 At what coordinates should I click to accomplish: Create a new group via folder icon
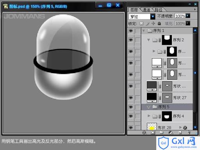[x=161, y=132]
